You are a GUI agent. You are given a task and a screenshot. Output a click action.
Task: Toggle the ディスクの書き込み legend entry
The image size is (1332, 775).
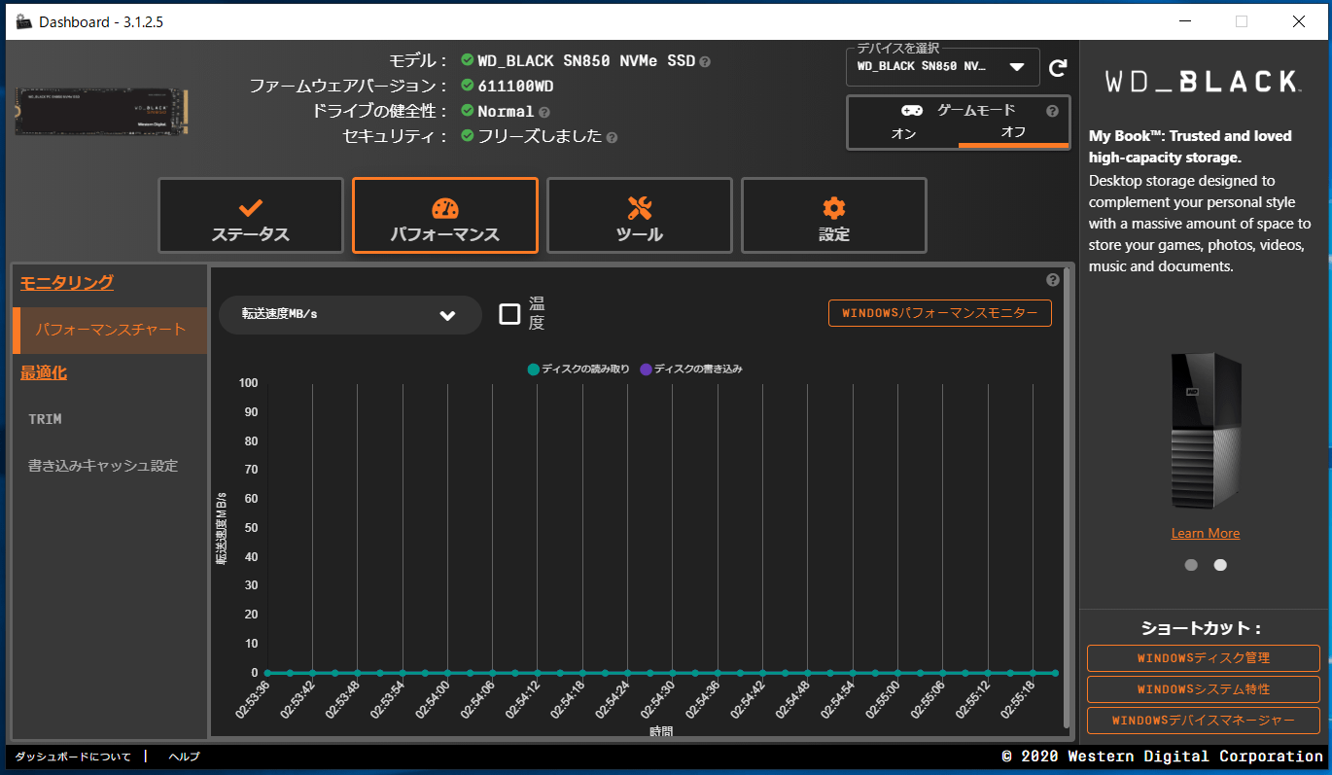(x=692, y=370)
